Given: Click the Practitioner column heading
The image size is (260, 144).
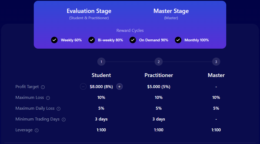Looking at the screenshot, I should [159, 75].
